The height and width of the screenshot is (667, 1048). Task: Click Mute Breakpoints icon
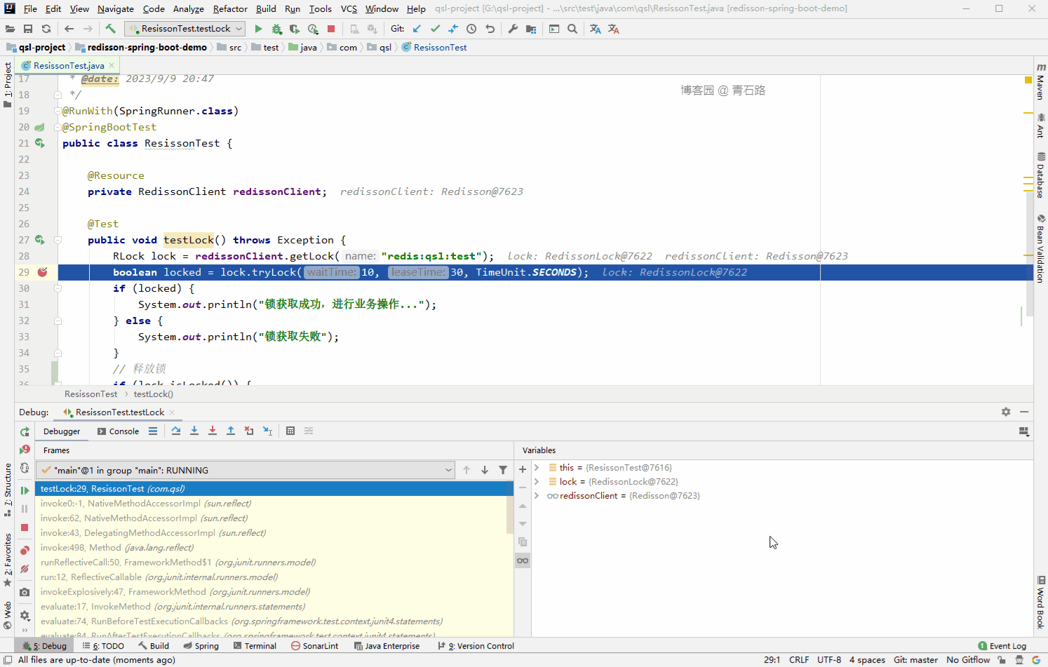tap(25, 569)
